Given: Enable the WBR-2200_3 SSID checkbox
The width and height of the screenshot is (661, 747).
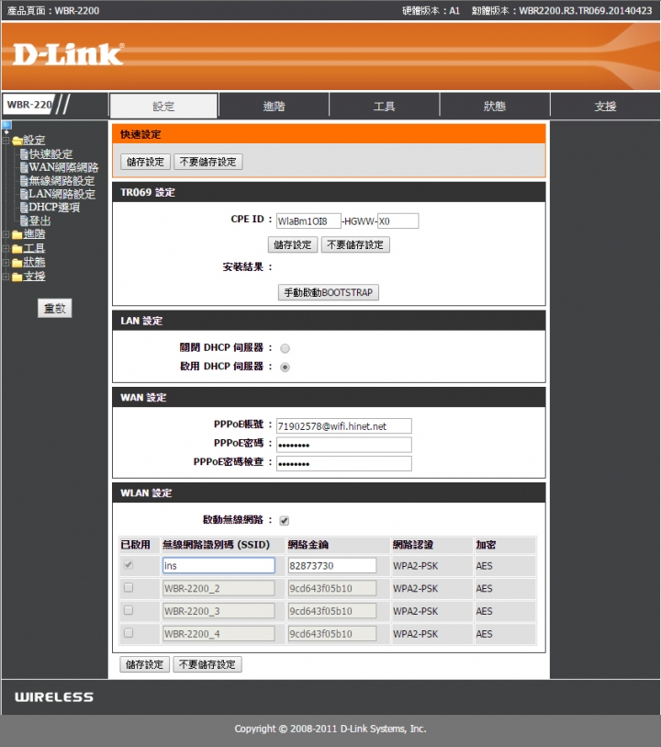Looking at the screenshot, I should tap(128, 610).
